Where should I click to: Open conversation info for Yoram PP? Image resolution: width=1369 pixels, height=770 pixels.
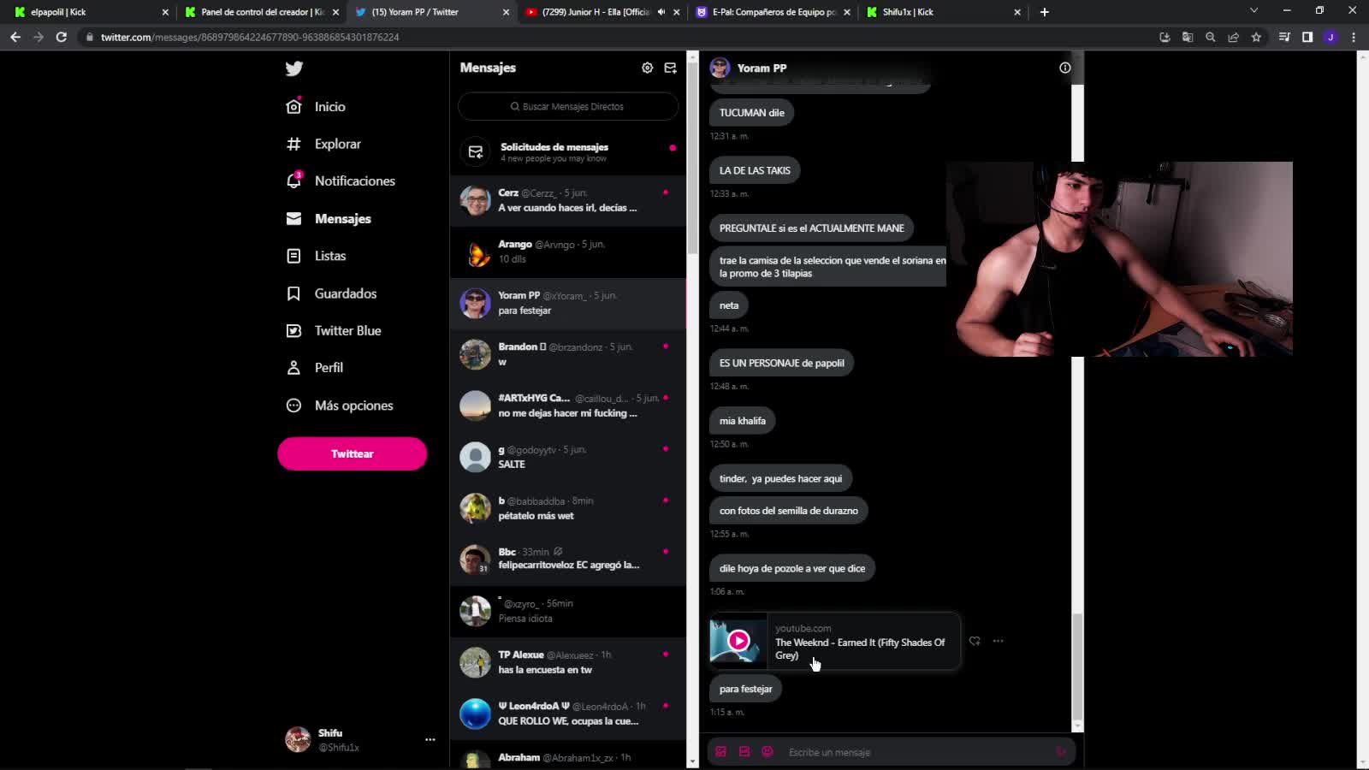(x=1064, y=68)
